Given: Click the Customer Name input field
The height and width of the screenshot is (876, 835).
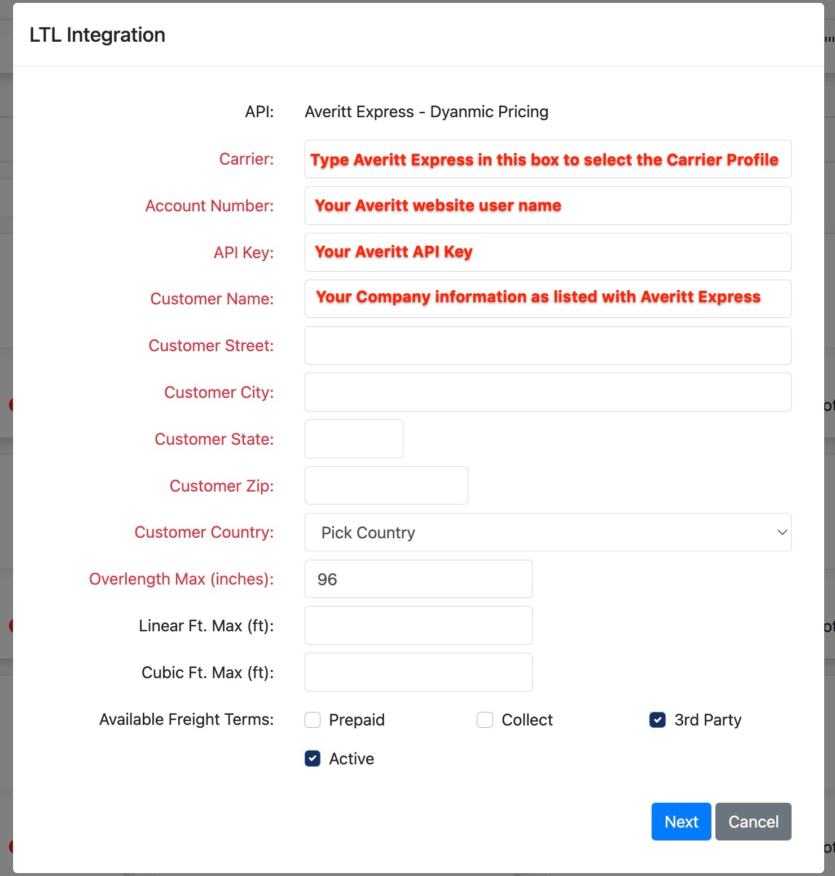Looking at the screenshot, I should pos(548,299).
